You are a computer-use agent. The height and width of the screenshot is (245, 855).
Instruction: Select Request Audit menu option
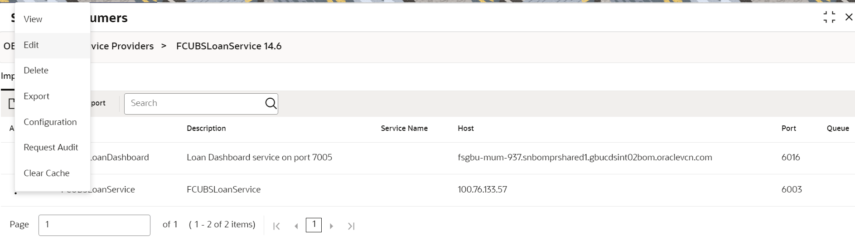coord(51,148)
